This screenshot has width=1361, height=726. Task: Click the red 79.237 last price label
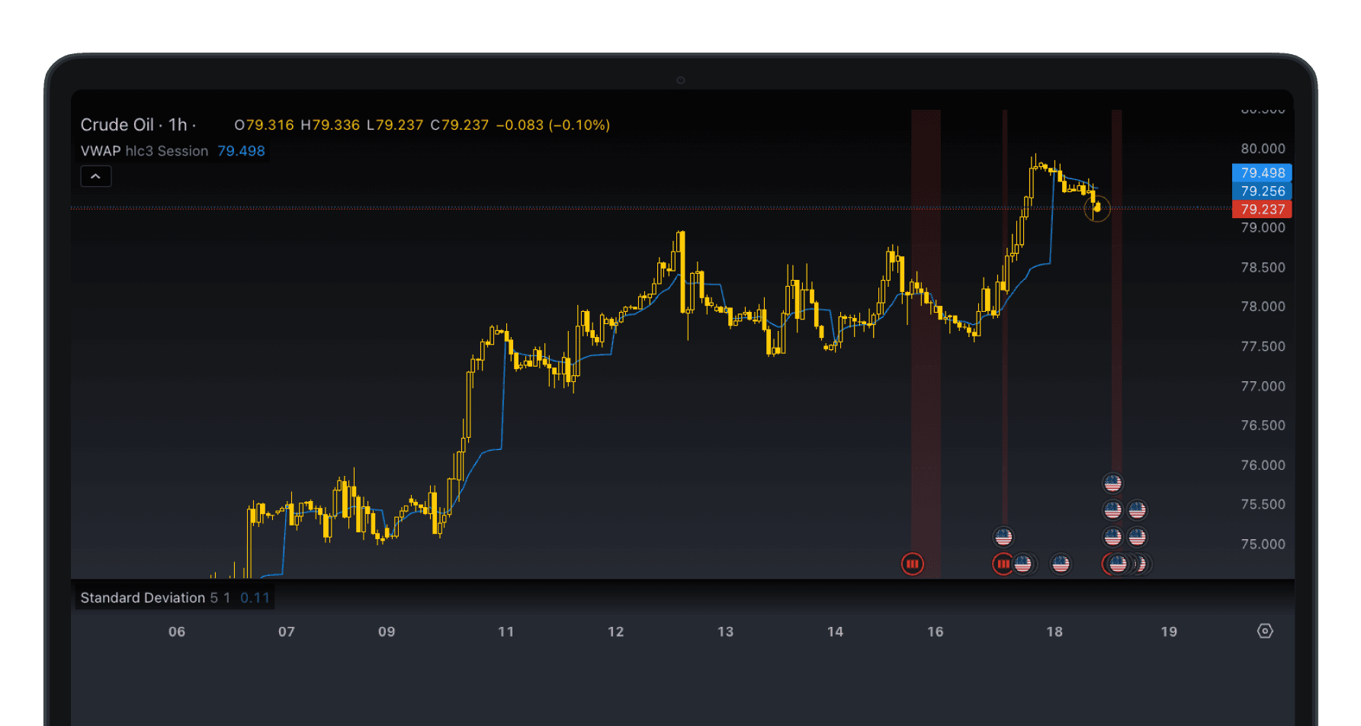tap(1263, 209)
